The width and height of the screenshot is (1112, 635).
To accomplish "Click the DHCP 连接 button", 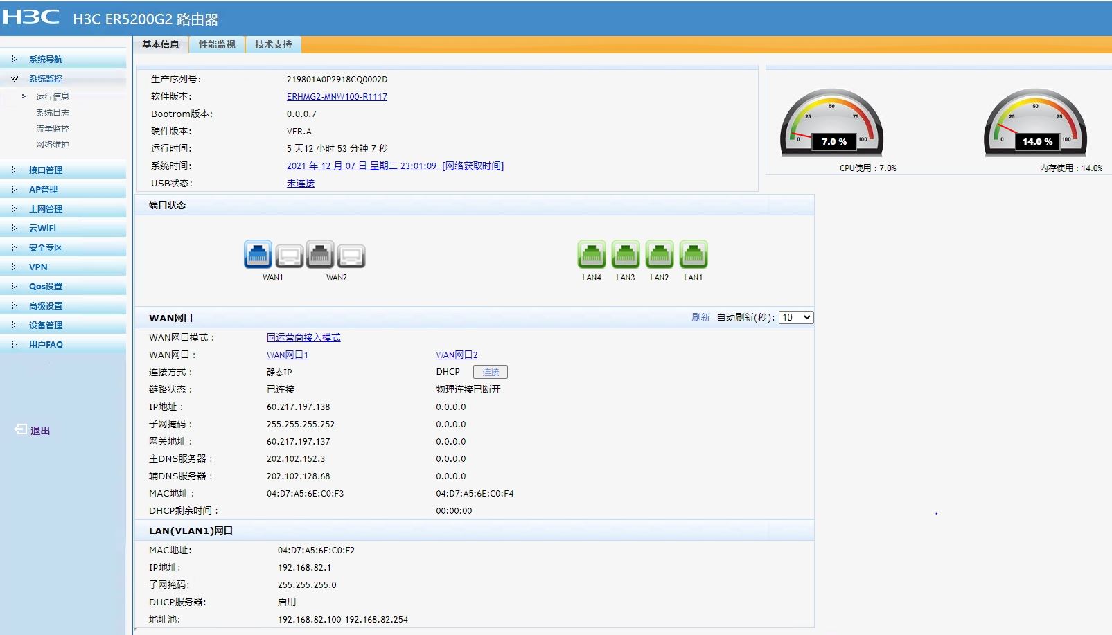I will [491, 372].
